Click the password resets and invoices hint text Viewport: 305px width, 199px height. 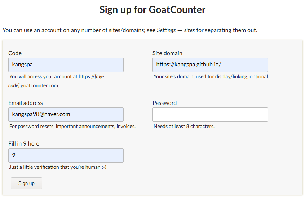pos(72,126)
